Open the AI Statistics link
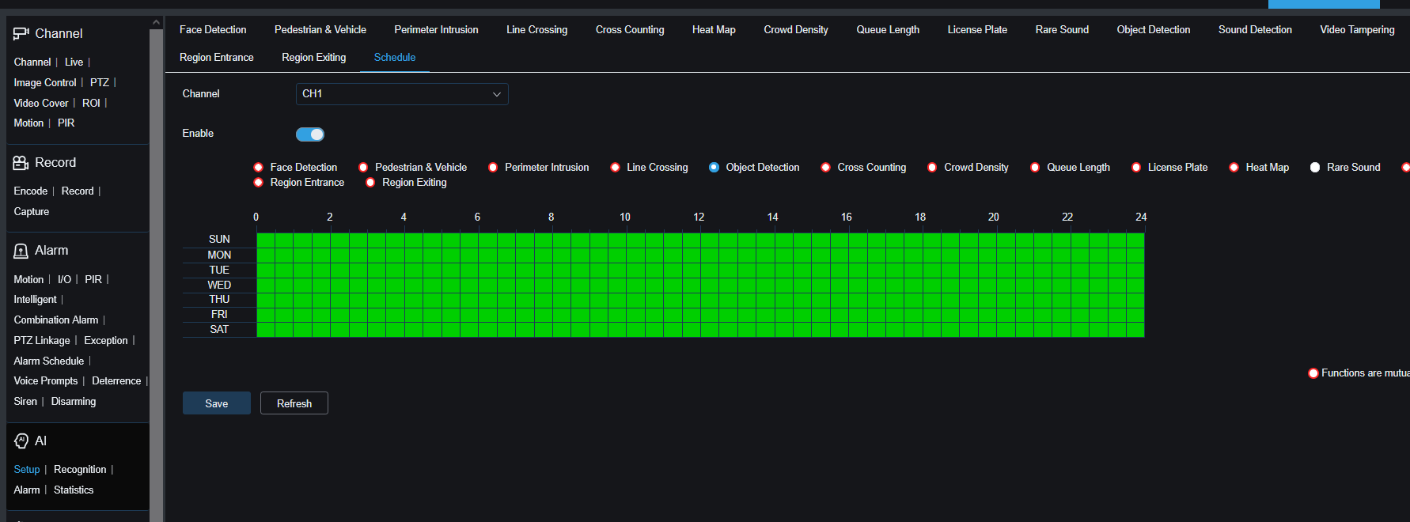The height and width of the screenshot is (522, 1410). (x=74, y=490)
